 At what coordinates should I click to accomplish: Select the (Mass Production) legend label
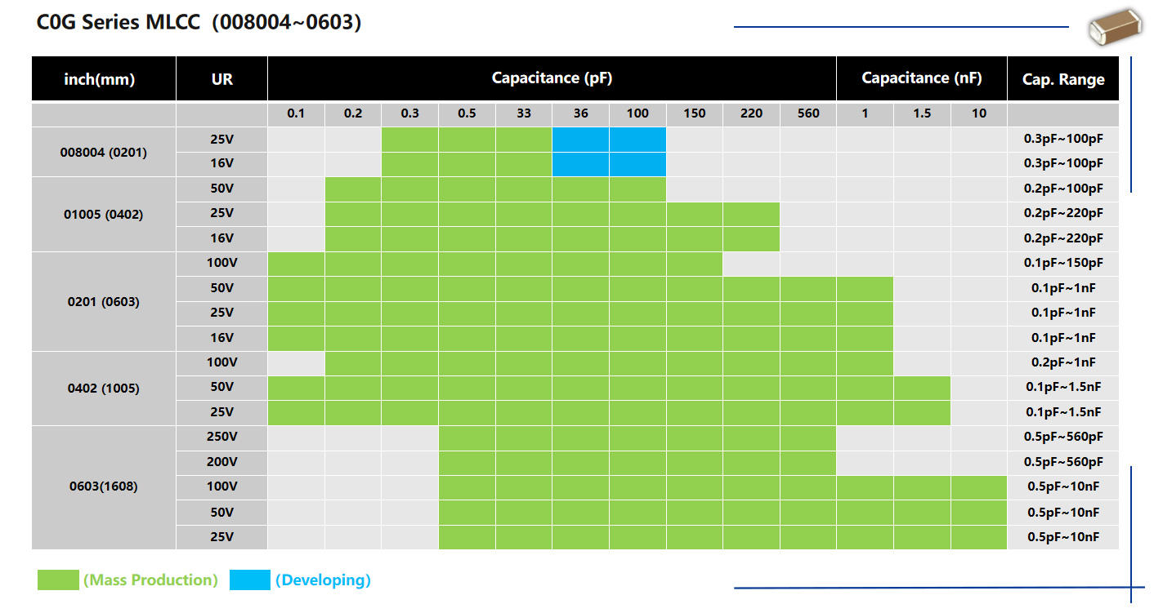click(x=150, y=580)
